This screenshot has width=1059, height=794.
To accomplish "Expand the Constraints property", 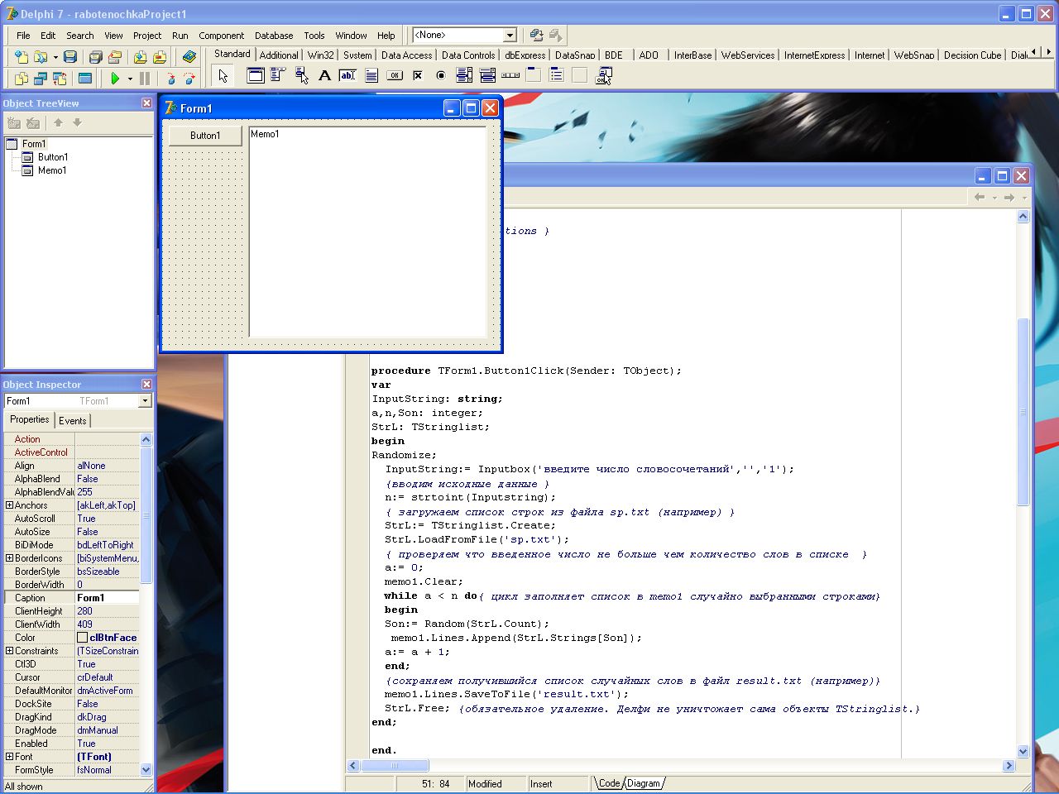I will pyautogui.click(x=9, y=651).
